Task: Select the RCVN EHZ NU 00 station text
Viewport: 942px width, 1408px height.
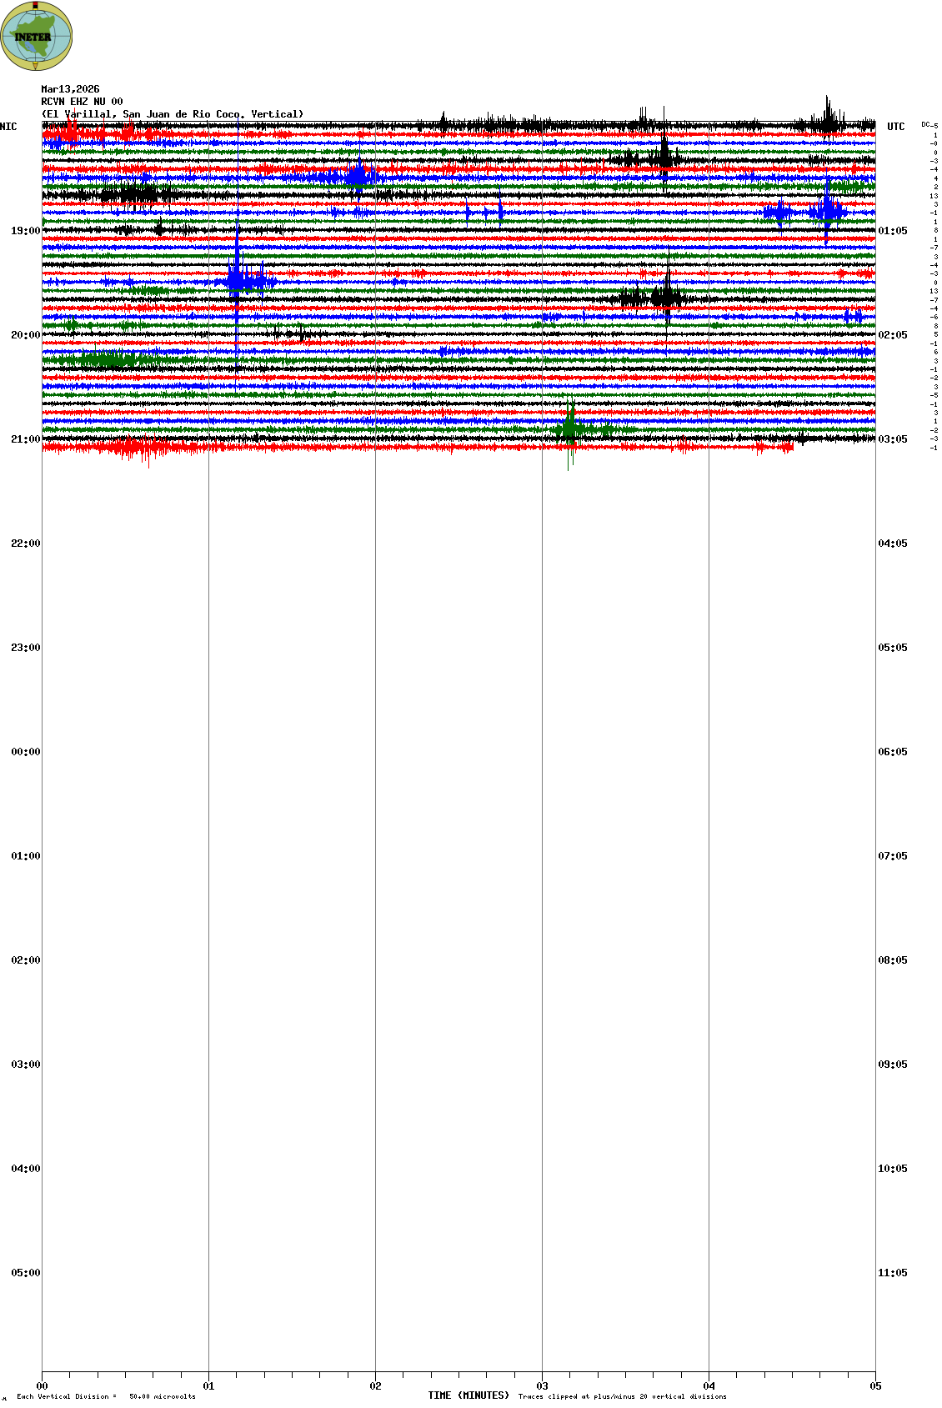Action: [82, 102]
